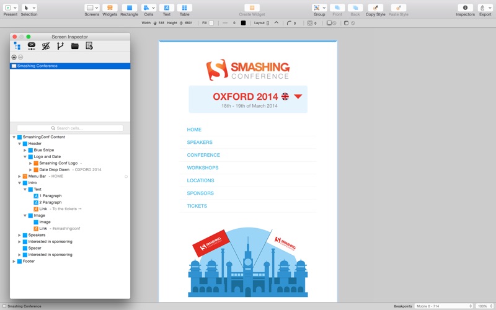Choose the Text tool
This screenshot has height=310, width=496.
(166, 7)
